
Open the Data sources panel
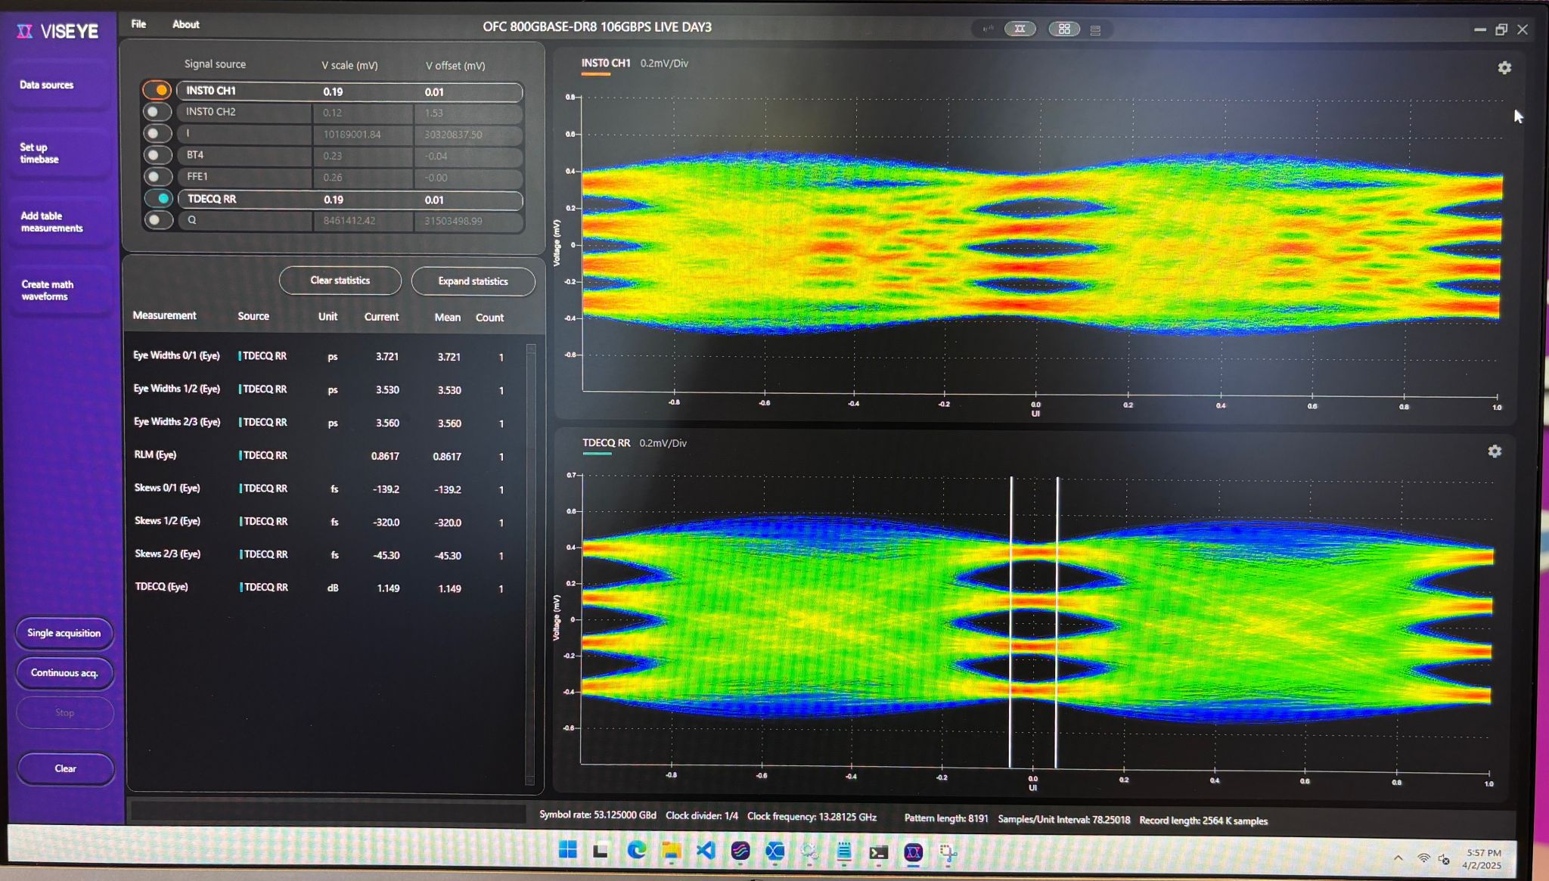[47, 85]
